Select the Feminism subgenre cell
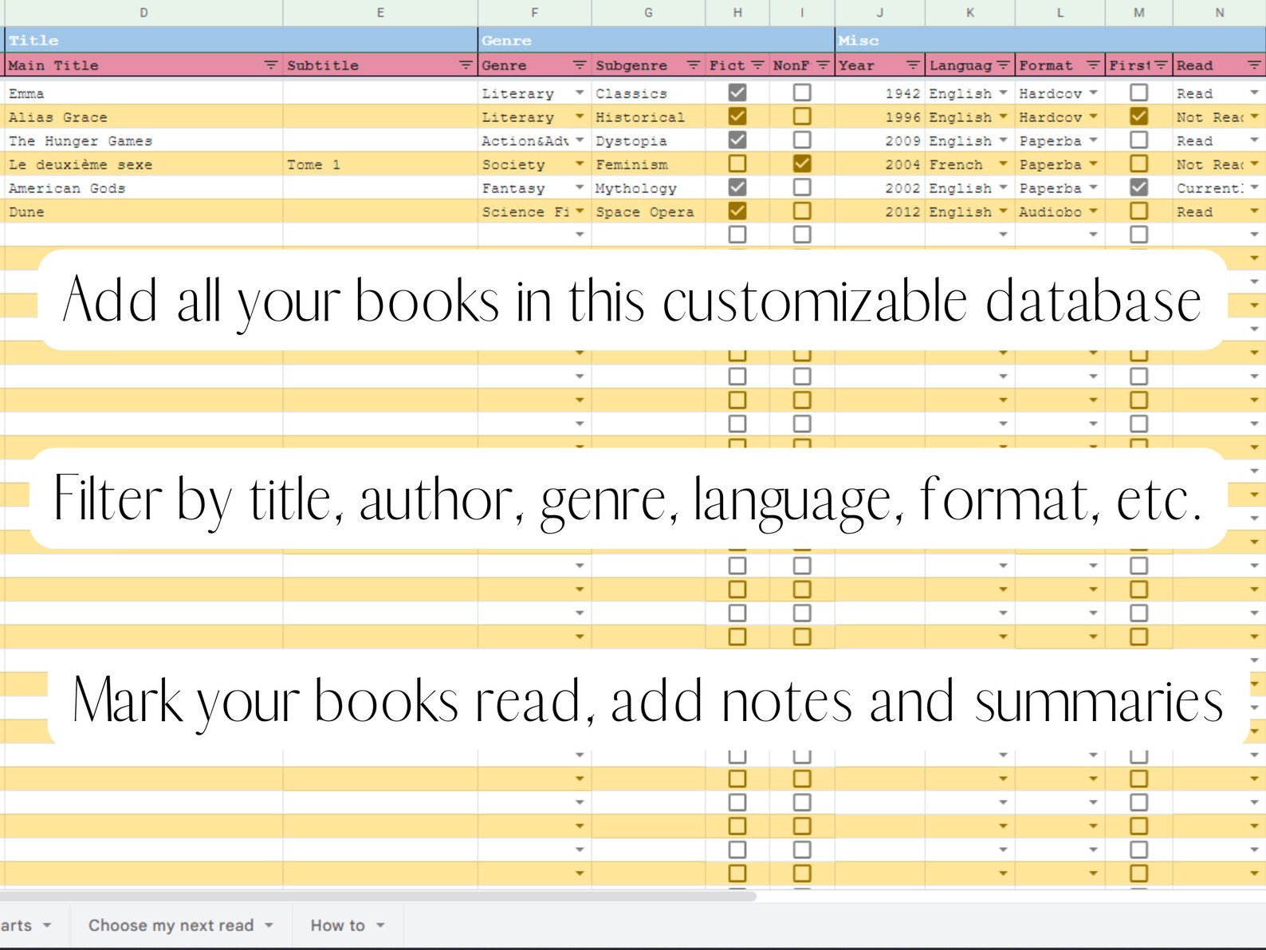 coord(648,164)
